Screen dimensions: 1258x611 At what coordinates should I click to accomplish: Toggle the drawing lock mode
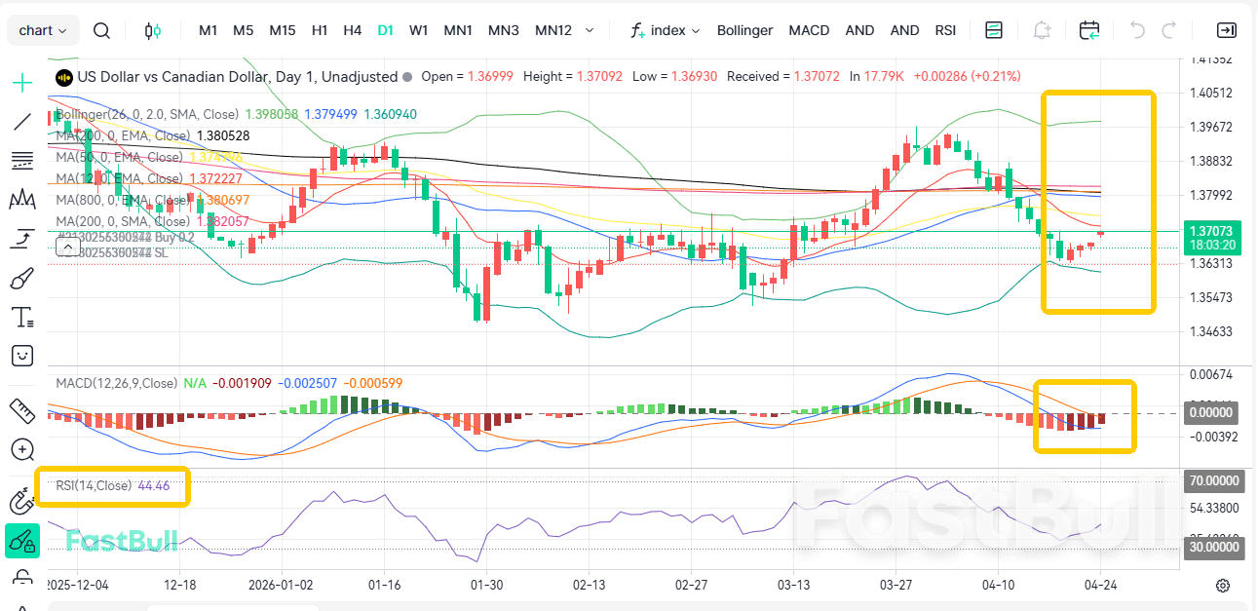click(x=21, y=541)
